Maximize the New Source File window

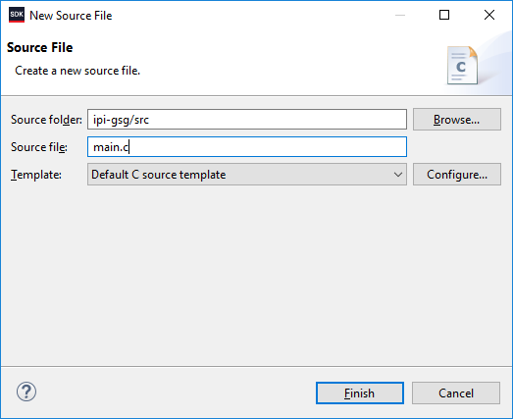(x=444, y=15)
